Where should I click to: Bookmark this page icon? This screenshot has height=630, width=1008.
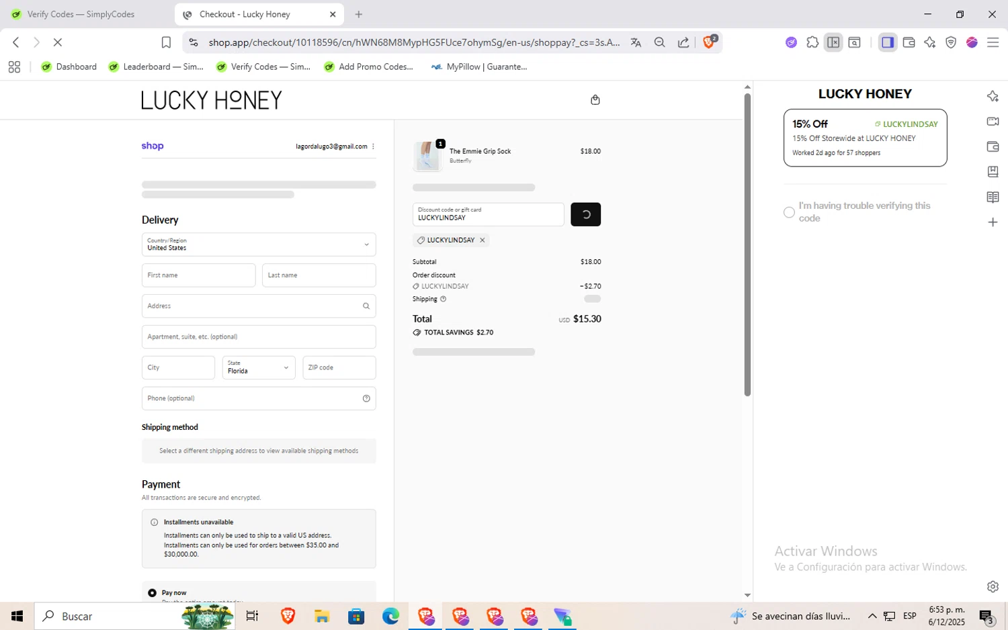point(166,42)
